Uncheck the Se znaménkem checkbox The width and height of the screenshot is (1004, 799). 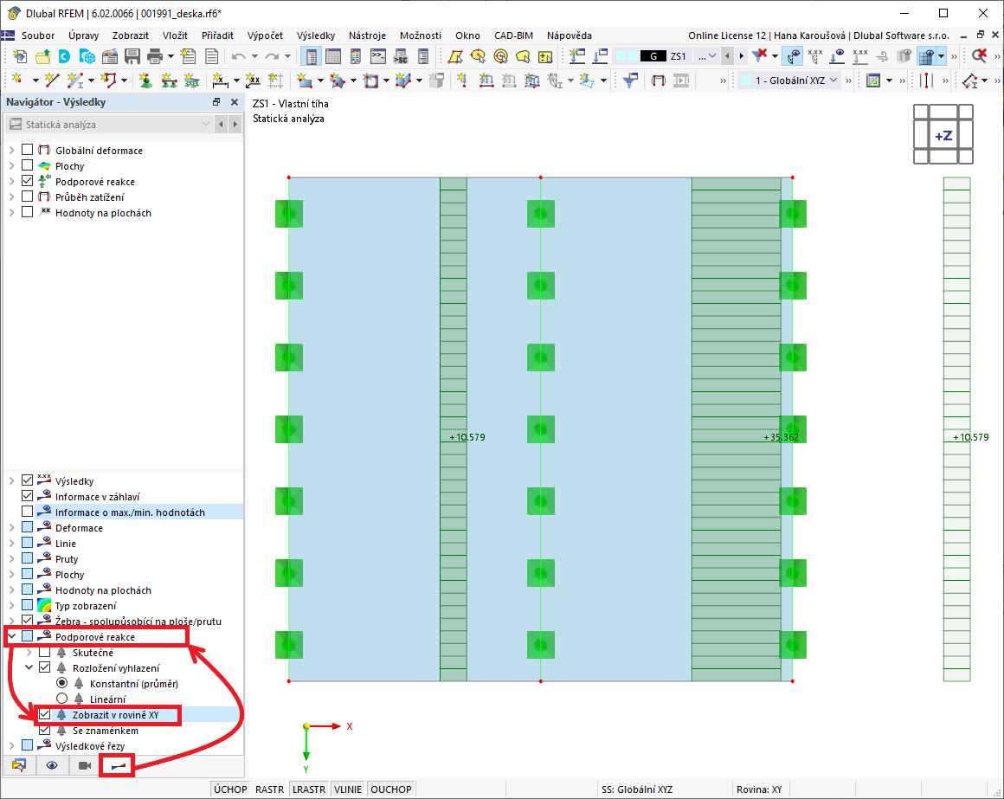point(44,730)
